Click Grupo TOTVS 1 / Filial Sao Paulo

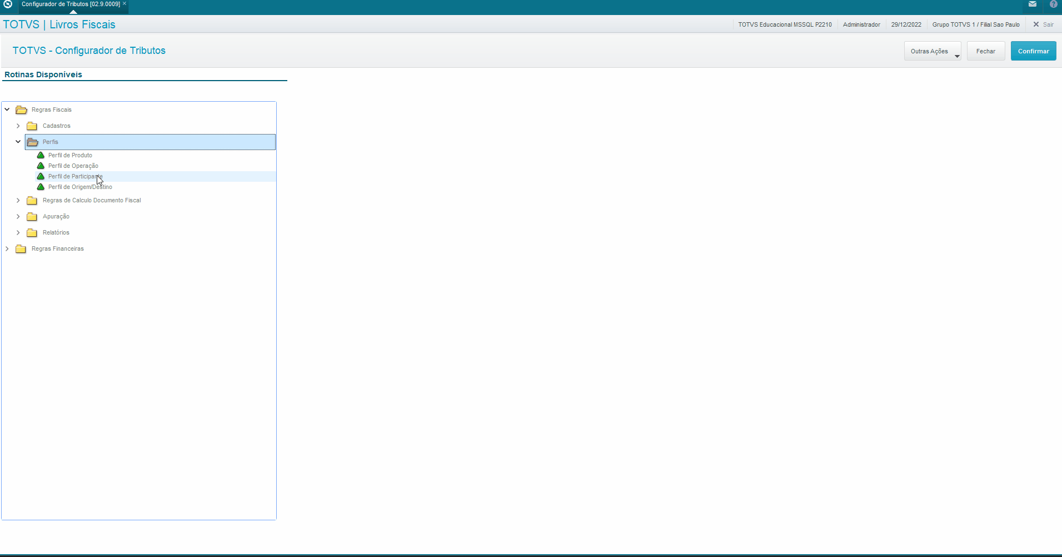(x=976, y=24)
